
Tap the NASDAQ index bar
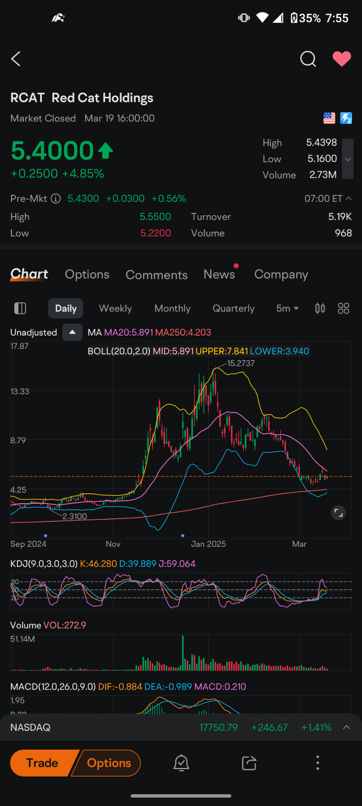[x=181, y=727]
